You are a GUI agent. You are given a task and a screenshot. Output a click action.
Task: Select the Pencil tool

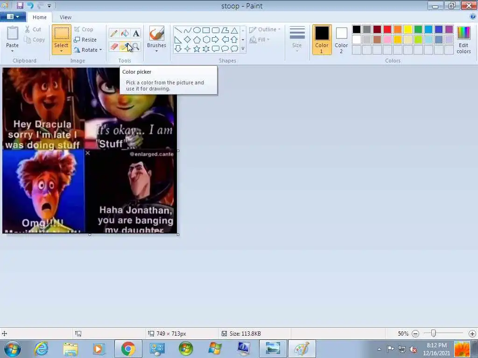pos(114,33)
